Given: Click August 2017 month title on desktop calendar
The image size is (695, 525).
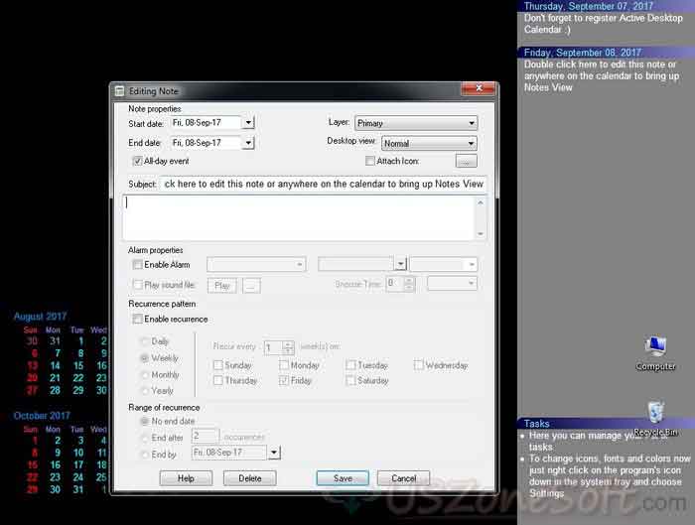Looking at the screenshot, I should pyautogui.click(x=40, y=317).
